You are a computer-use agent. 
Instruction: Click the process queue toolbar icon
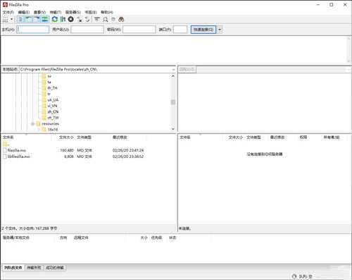pyautogui.click(x=63, y=19)
